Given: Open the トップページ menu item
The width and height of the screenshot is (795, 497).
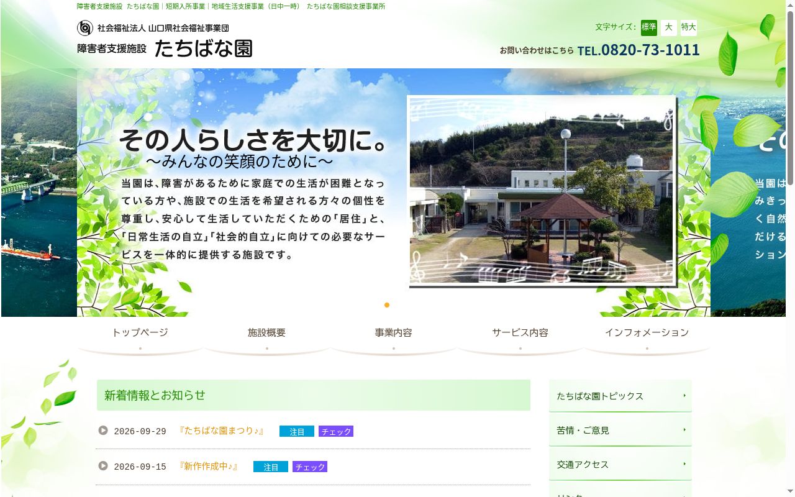Looking at the screenshot, I should [140, 336].
